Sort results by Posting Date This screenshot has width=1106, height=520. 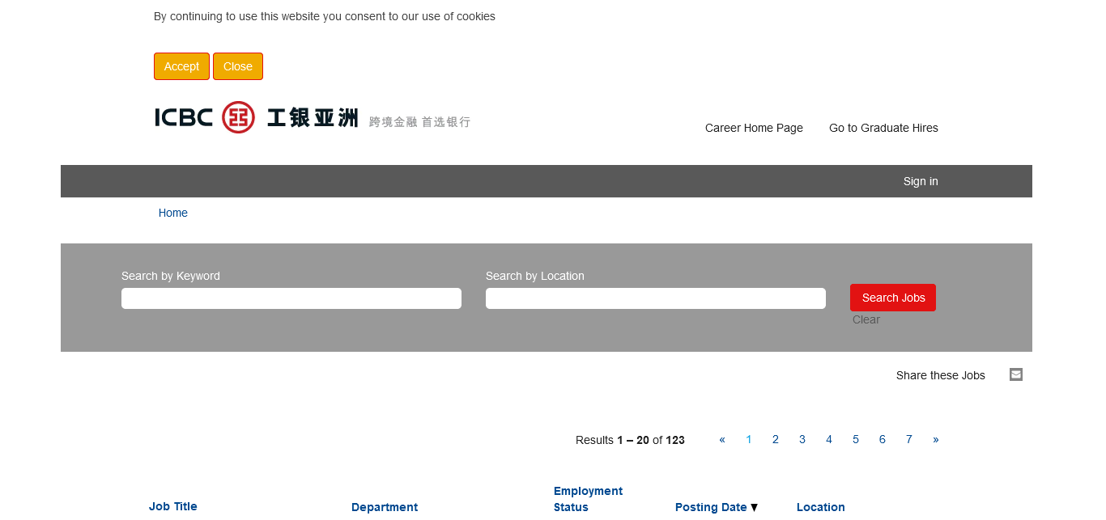pyautogui.click(x=711, y=507)
